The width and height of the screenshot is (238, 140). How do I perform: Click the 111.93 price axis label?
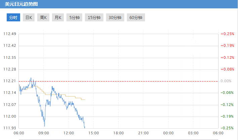point(10,128)
